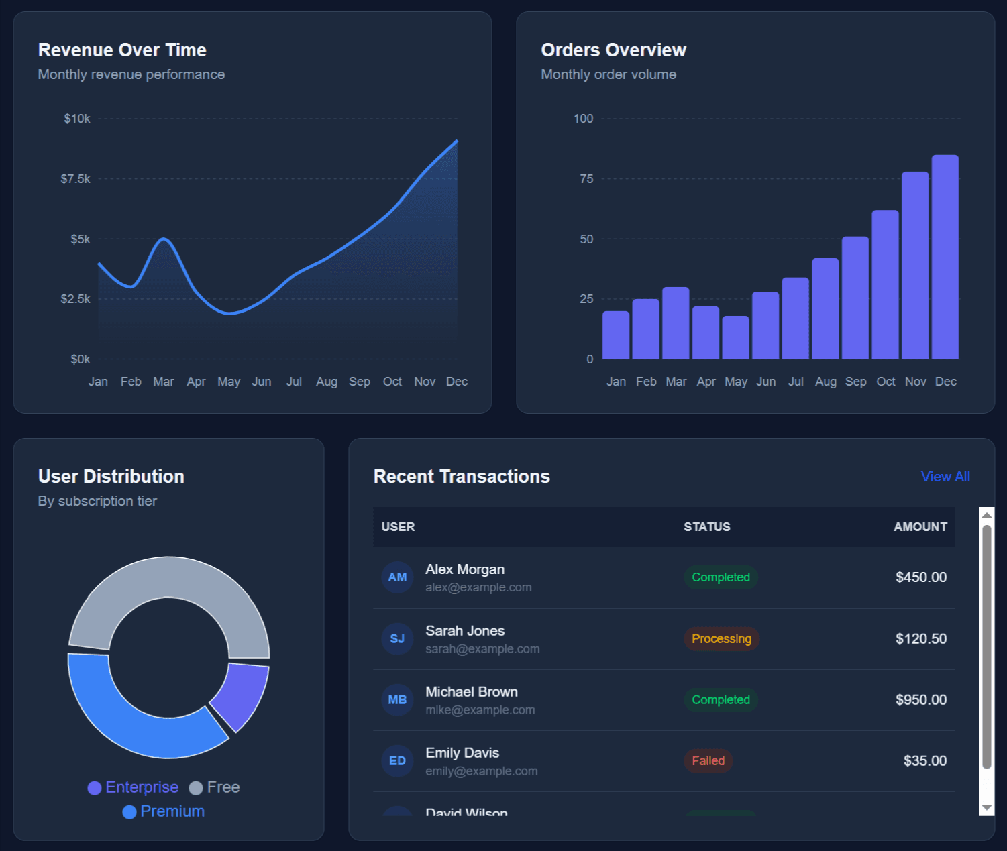The width and height of the screenshot is (1007, 851).
Task: Select the Premium legend bullet icon
Action: [129, 811]
